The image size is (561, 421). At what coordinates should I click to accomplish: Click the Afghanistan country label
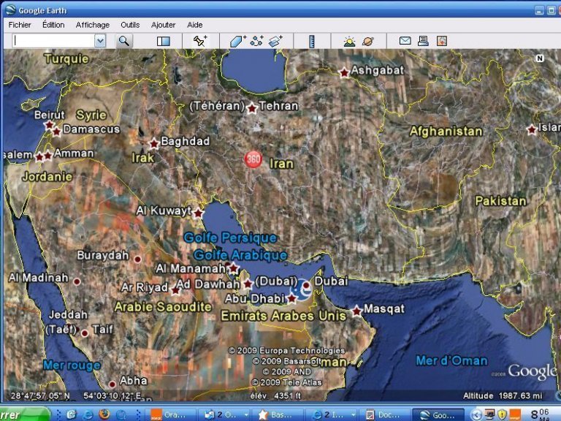click(446, 131)
